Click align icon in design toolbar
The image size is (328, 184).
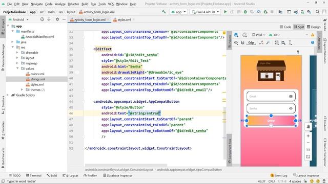[x=283, y=43]
